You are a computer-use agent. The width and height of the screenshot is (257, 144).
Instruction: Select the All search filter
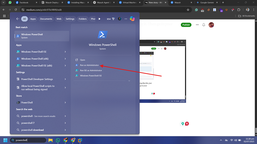point(24,19)
